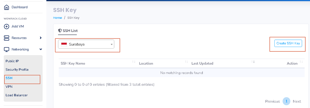Go to Next page
The height and width of the screenshot is (108, 310).
point(297,102)
